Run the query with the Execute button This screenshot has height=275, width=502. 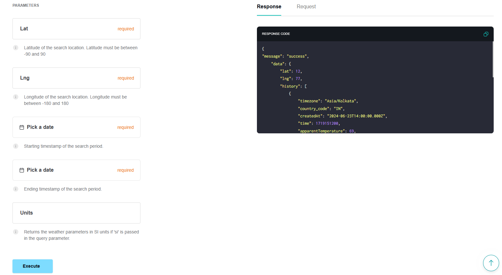pyautogui.click(x=33, y=266)
